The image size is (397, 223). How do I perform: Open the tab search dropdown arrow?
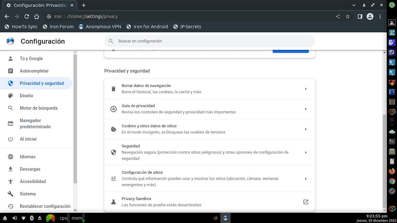coord(354,5)
